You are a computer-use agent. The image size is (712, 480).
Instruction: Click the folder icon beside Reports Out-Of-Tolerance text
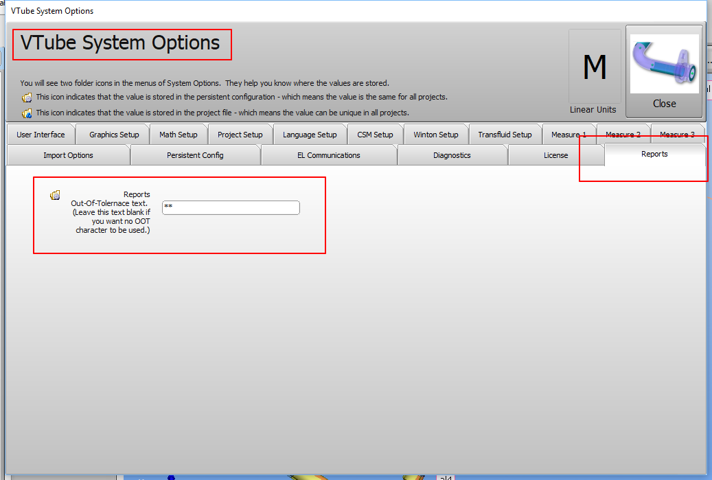coord(55,196)
